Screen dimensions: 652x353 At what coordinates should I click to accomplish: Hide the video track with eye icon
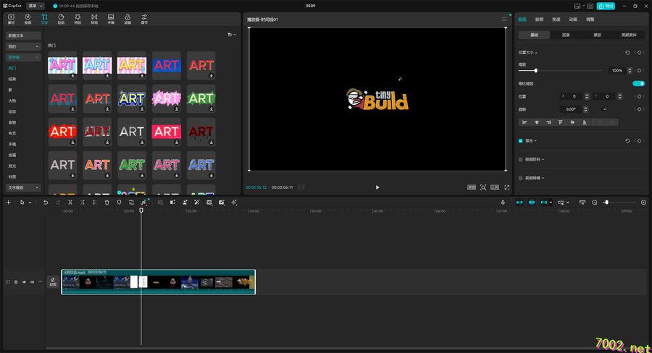(24, 282)
